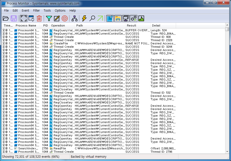Open the Filter menu
231x161 pixels.
click(x=36, y=11)
